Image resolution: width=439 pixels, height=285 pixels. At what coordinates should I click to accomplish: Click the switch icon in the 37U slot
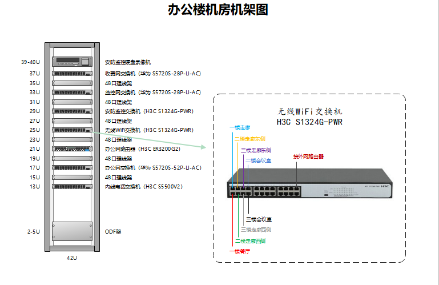pos(73,74)
